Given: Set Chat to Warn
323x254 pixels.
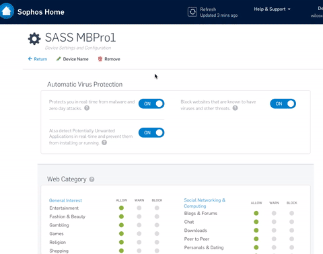Looking at the screenshot, I should click(x=274, y=222).
